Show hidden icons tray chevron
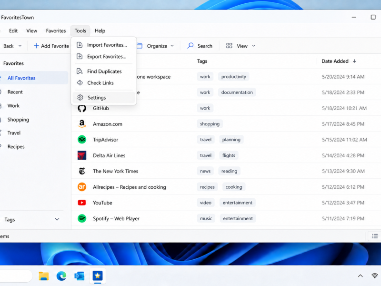 point(361,276)
